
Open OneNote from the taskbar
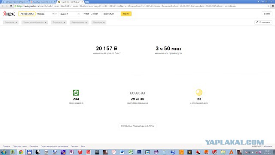(x=71, y=152)
